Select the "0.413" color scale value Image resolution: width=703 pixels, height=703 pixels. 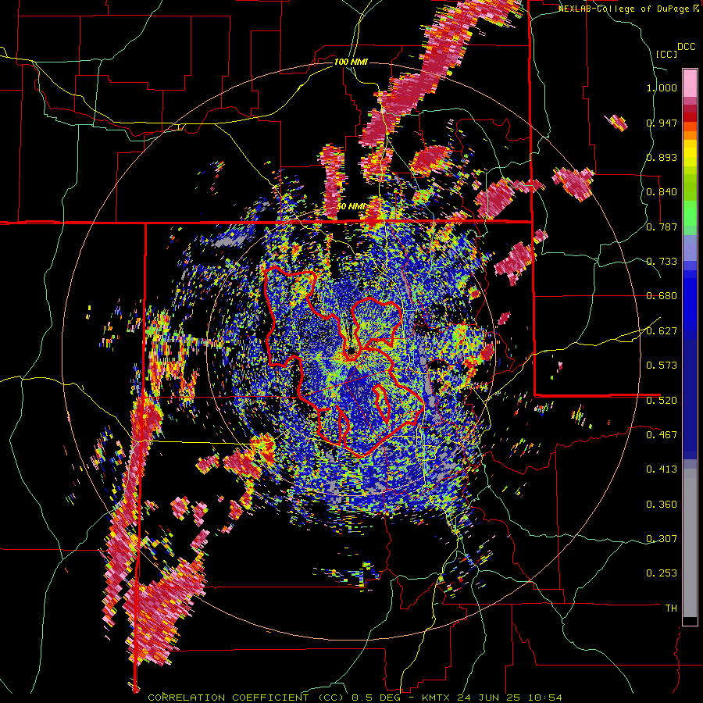(x=662, y=469)
